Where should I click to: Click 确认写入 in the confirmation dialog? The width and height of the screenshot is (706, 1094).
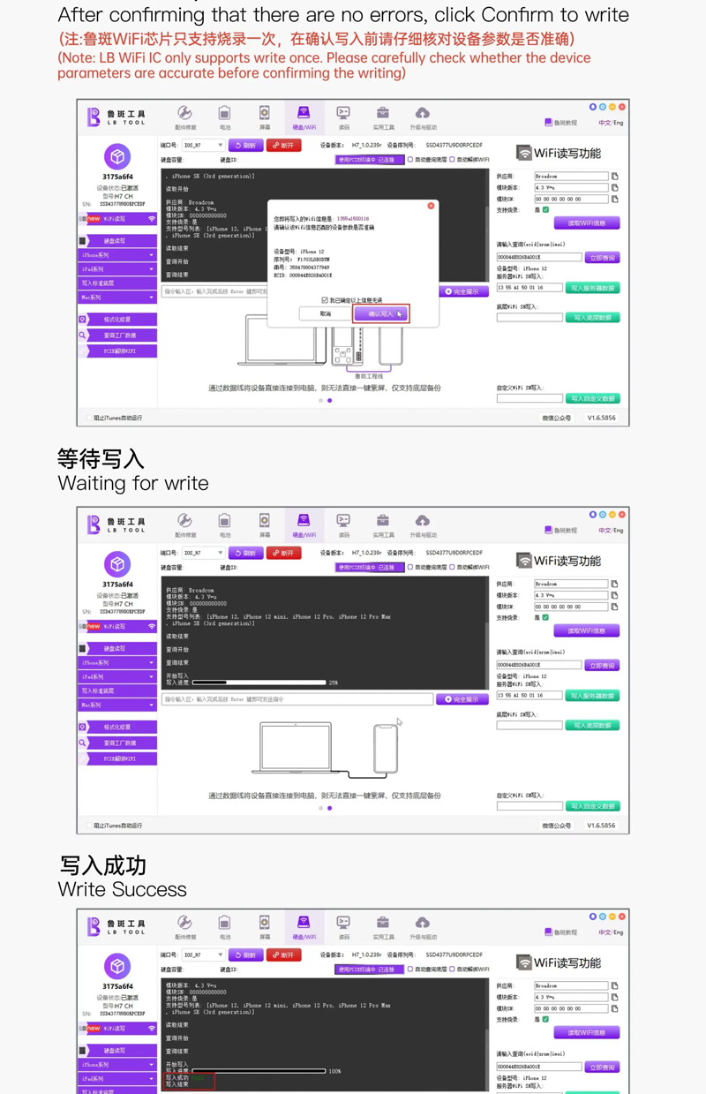381,313
